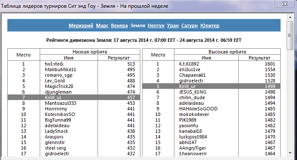Switch to the Венера division

coord(119,25)
